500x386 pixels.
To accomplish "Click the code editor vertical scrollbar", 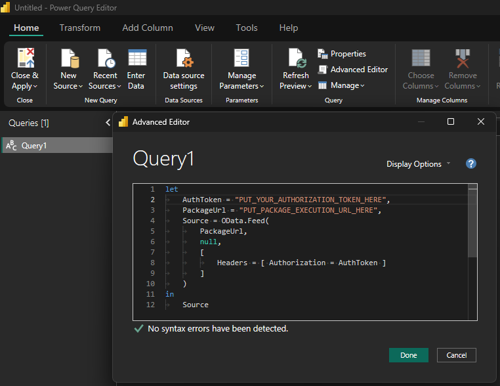I will [x=472, y=223].
